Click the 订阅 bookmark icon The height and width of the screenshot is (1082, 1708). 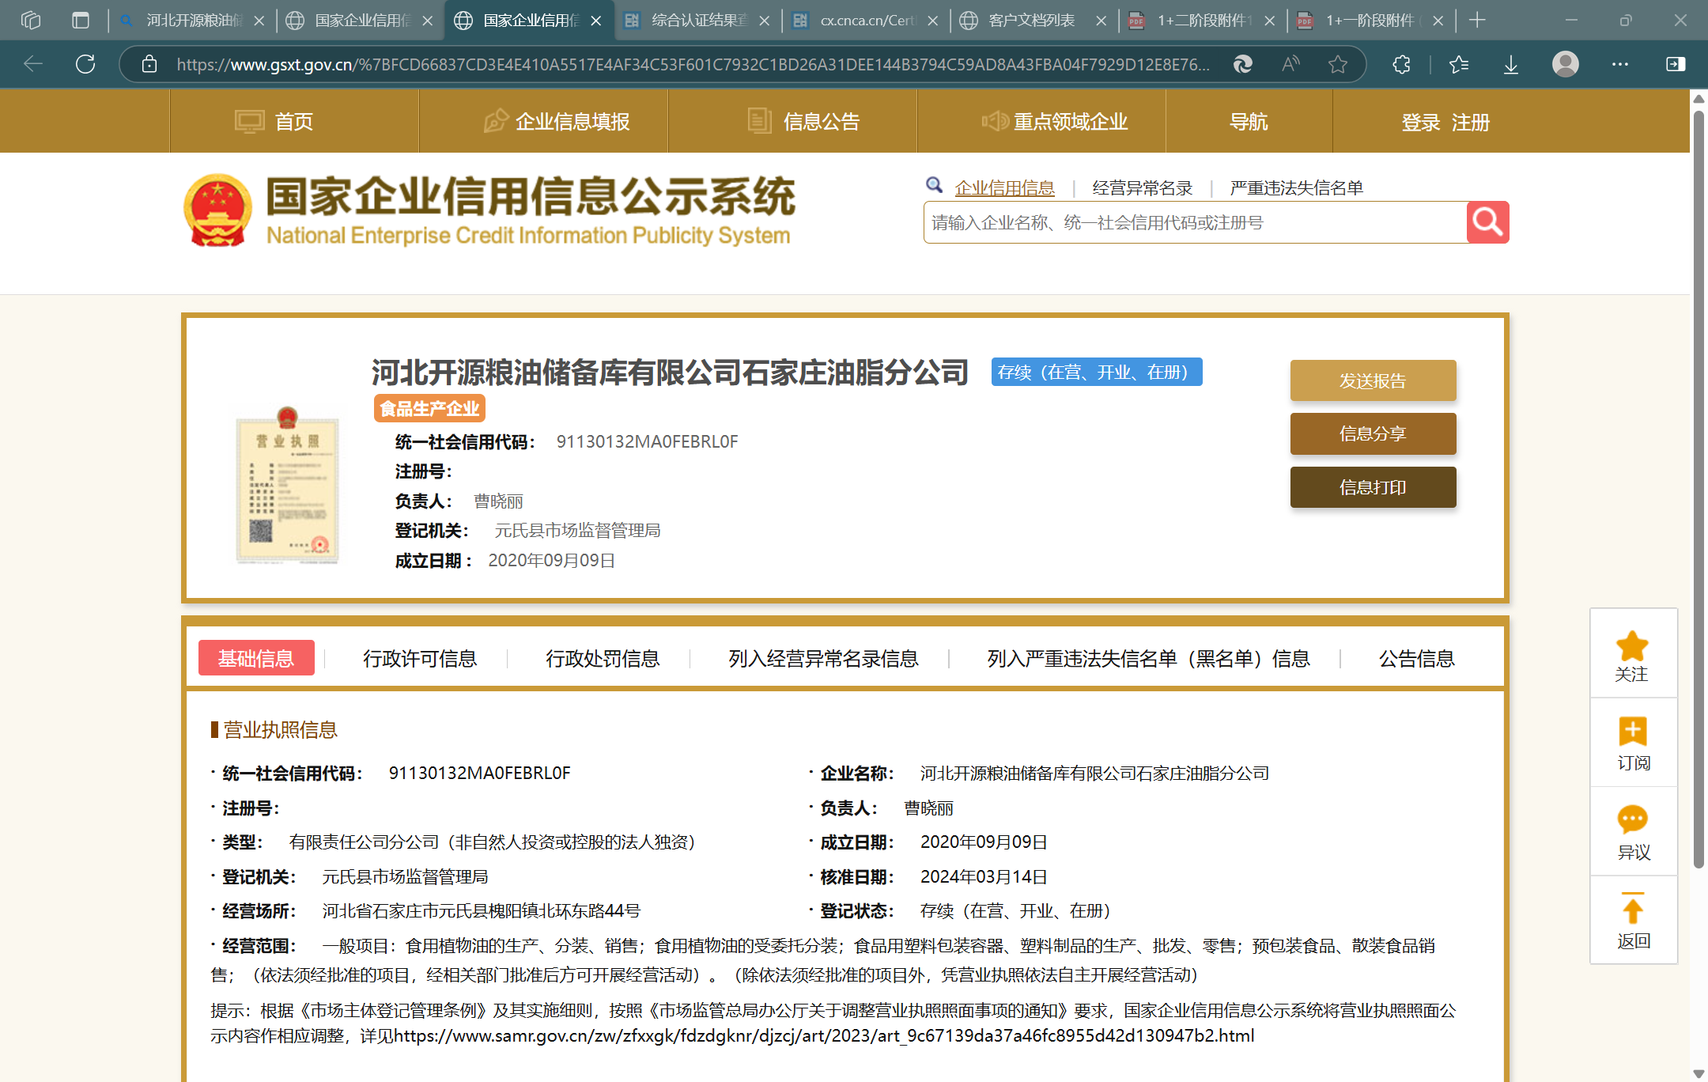1632,732
